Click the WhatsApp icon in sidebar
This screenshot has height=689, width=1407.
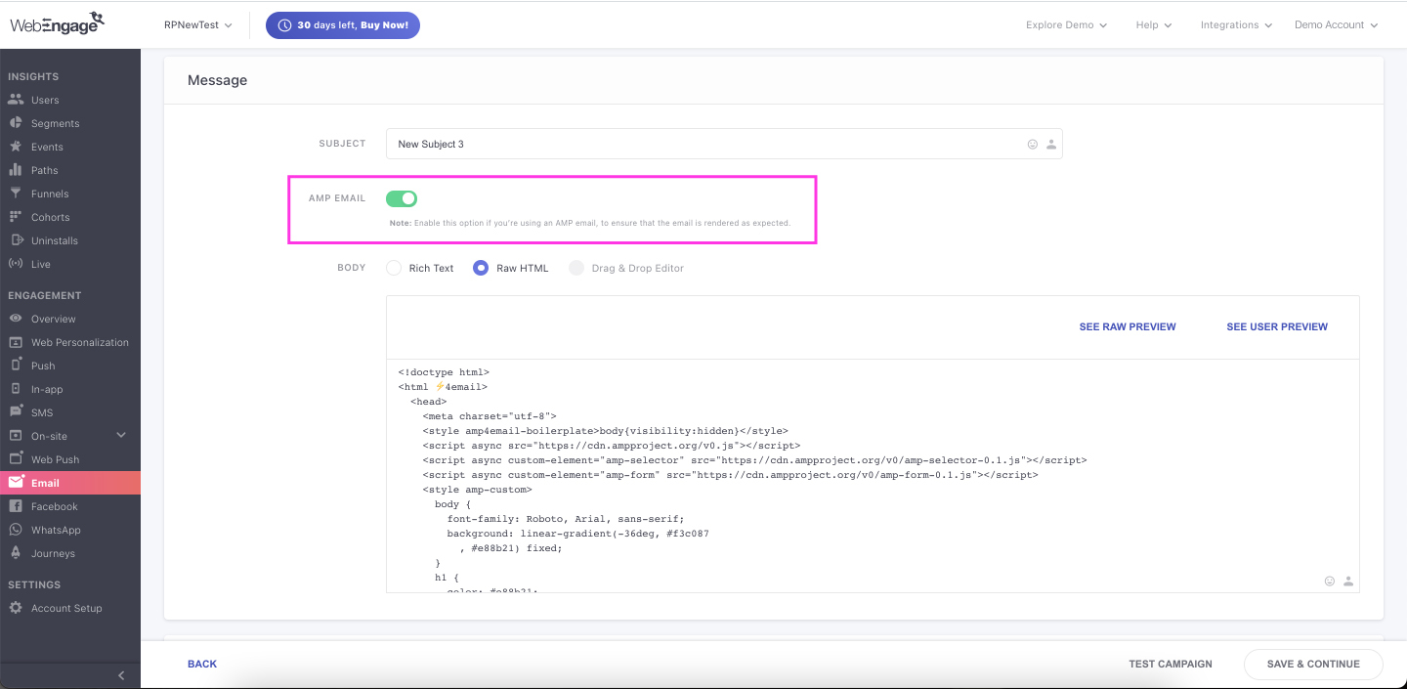point(15,530)
